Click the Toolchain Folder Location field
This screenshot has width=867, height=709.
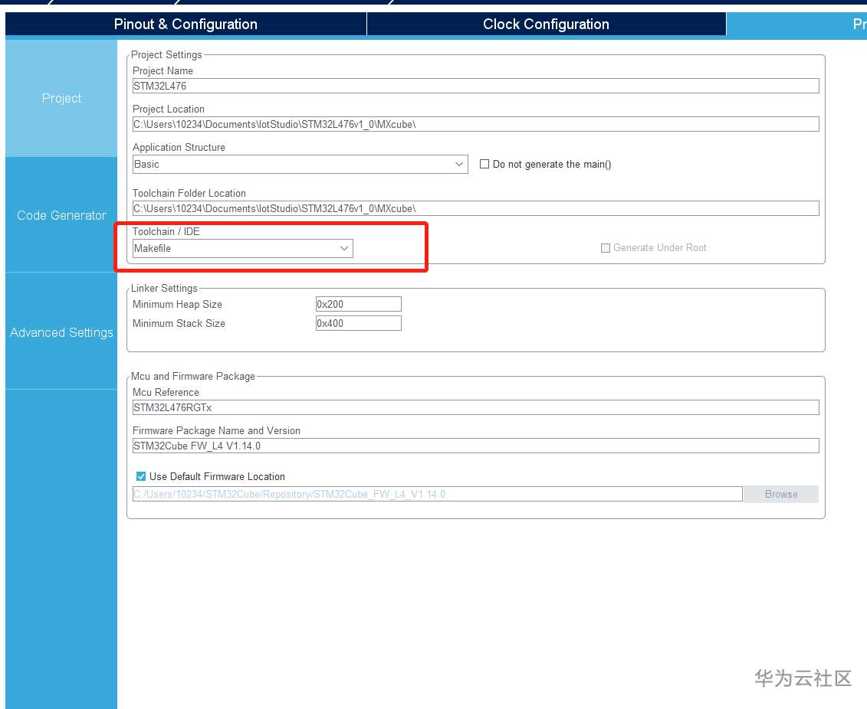click(x=475, y=209)
